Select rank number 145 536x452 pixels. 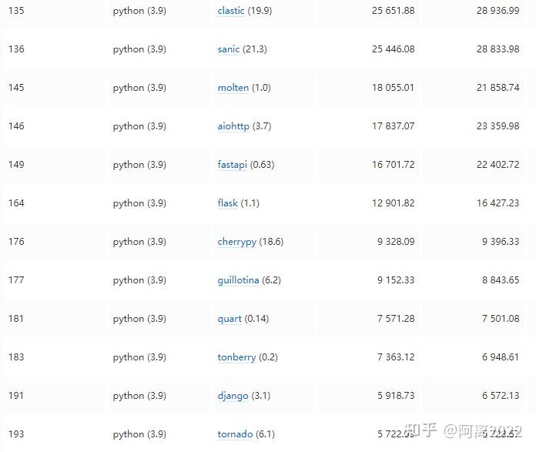pyautogui.click(x=16, y=88)
